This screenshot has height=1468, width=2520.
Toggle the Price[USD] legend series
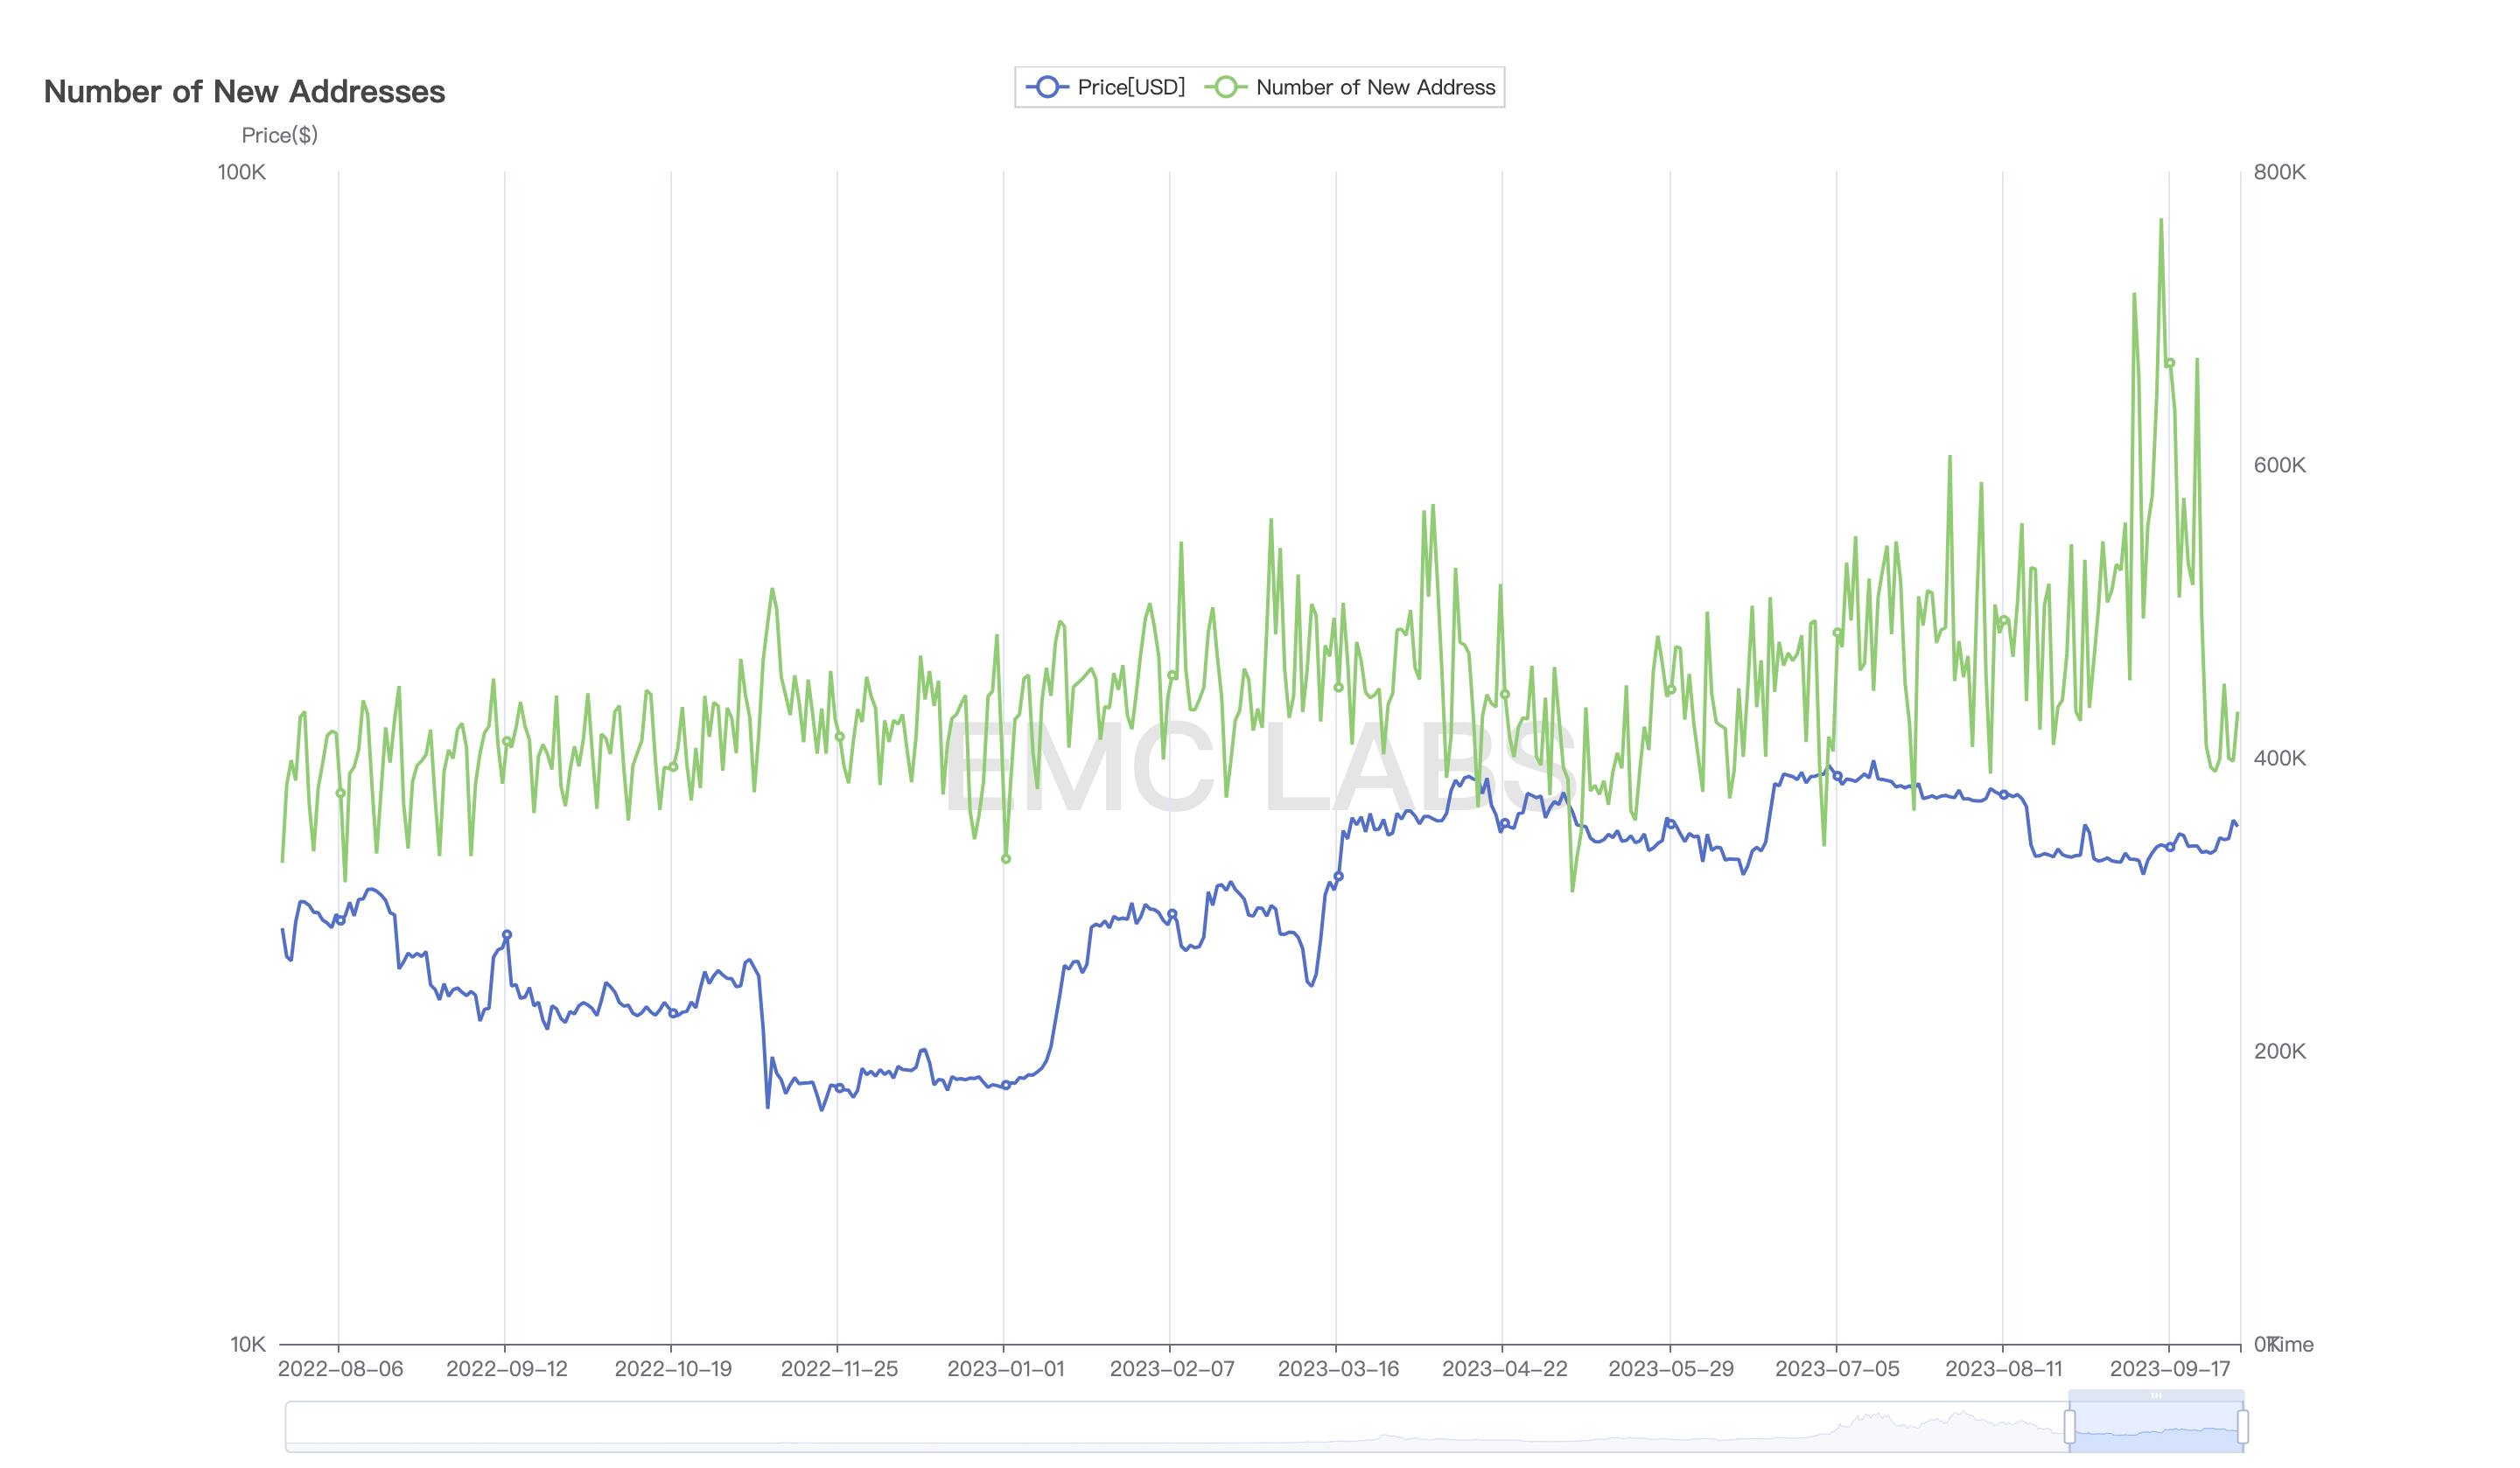coord(1130,87)
